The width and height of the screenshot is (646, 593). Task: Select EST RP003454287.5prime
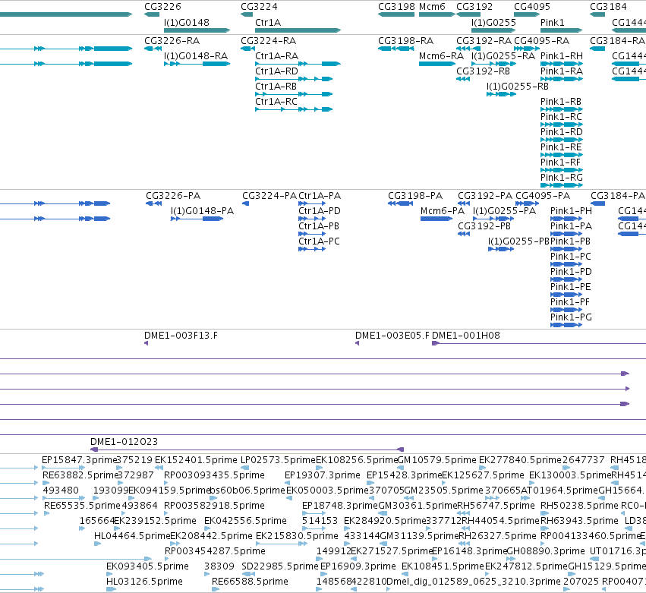[x=215, y=551]
